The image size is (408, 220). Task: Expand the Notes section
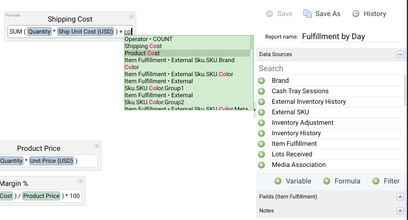(x=400, y=210)
